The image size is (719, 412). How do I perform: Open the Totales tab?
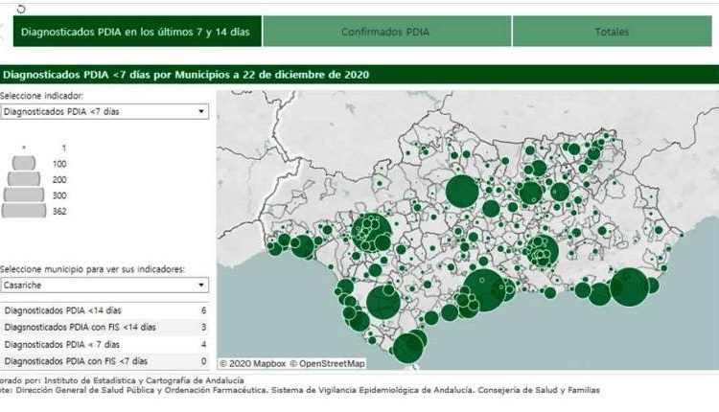point(612,32)
